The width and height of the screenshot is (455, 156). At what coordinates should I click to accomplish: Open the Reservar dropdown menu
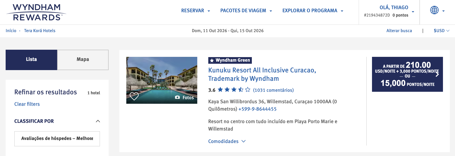pyautogui.click(x=195, y=11)
